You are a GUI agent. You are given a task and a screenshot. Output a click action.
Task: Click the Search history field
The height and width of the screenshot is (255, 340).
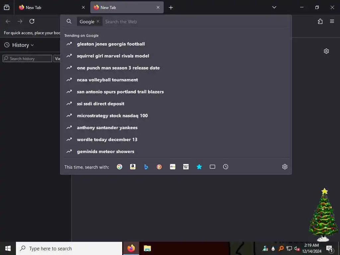[x=27, y=58]
